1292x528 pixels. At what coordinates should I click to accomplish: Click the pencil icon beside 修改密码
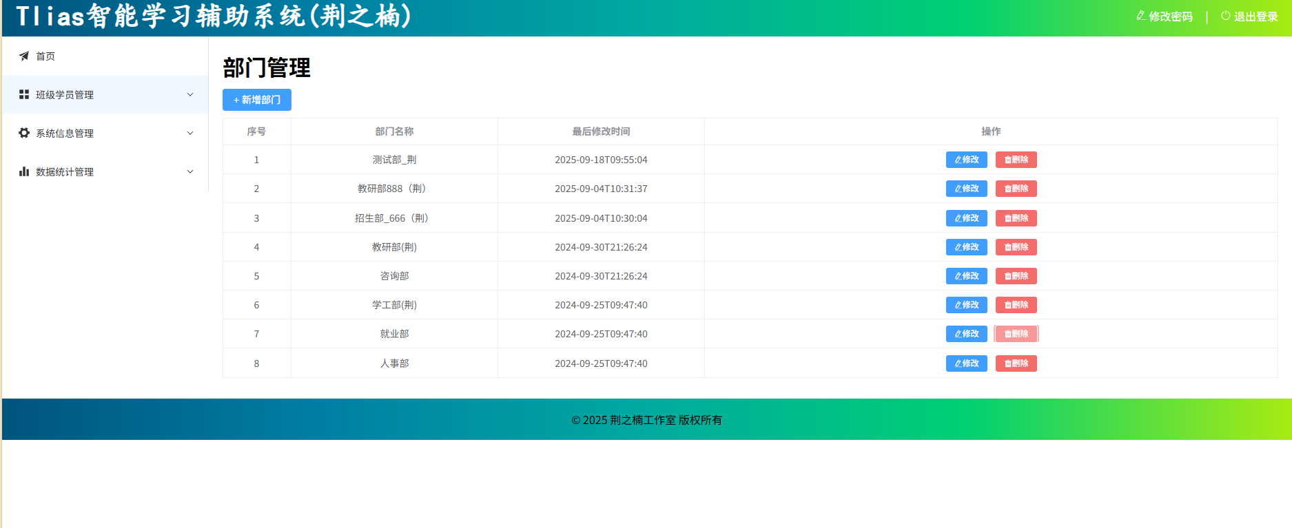click(1141, 16)
